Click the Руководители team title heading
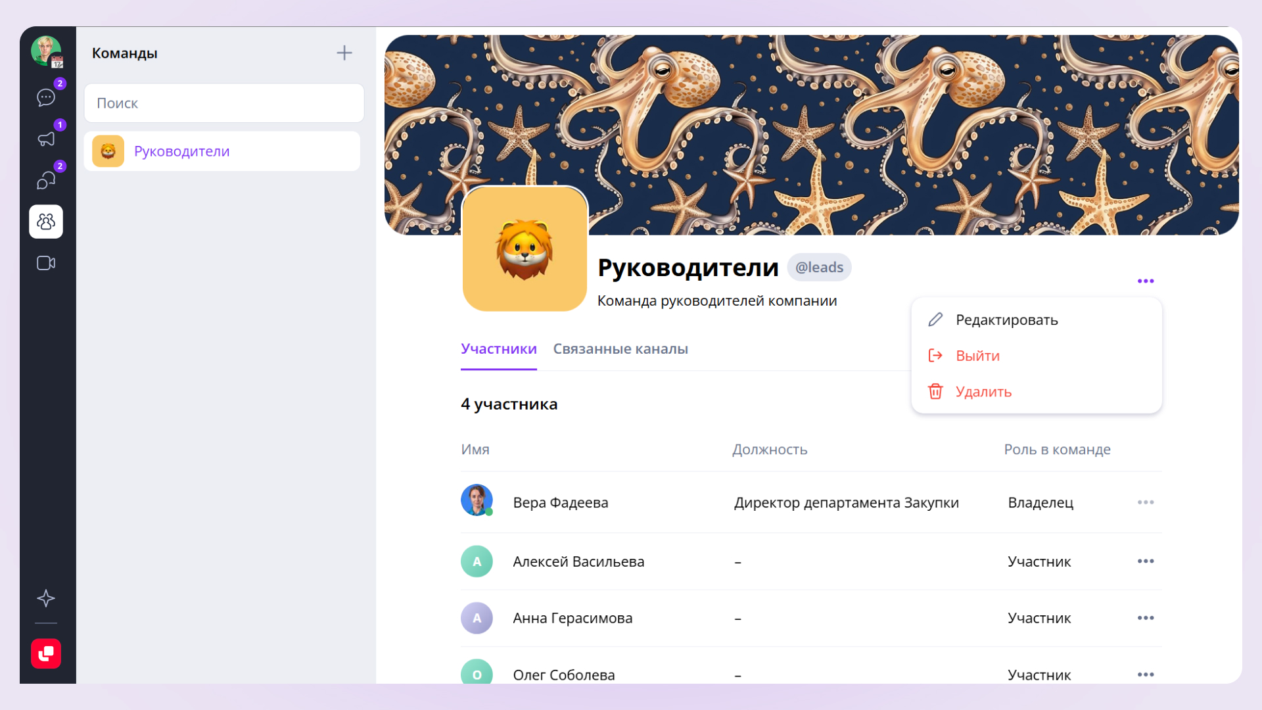Viewport: 1262px width, 710px height. click(x=688, y=268)
